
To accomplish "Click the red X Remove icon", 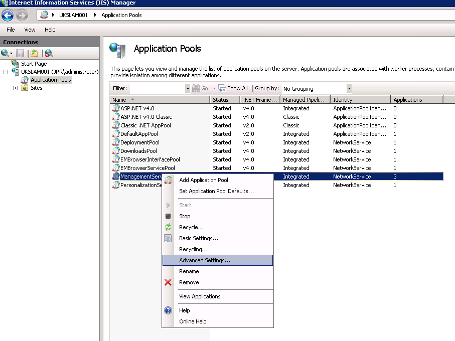I will pos(168,282).
